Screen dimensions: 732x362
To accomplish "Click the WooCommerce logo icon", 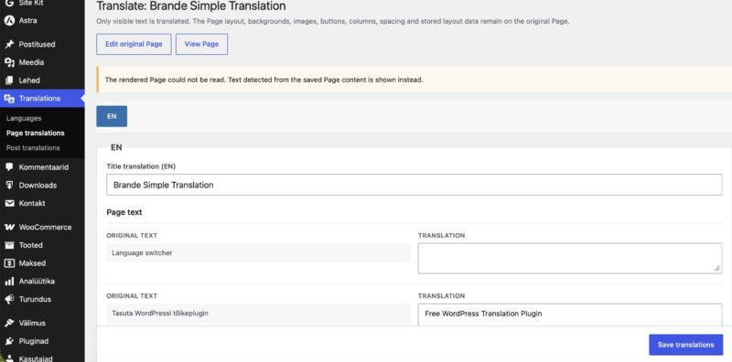I will 9,228.
